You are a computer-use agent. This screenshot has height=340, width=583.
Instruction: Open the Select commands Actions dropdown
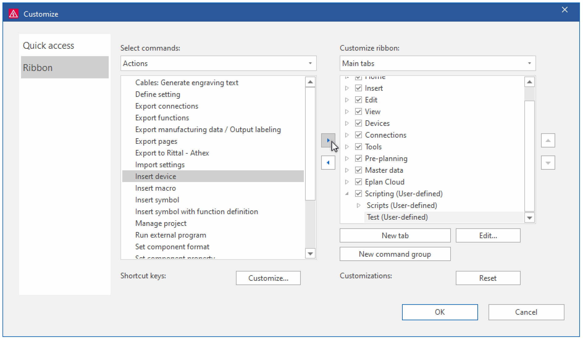pos(218,63)
